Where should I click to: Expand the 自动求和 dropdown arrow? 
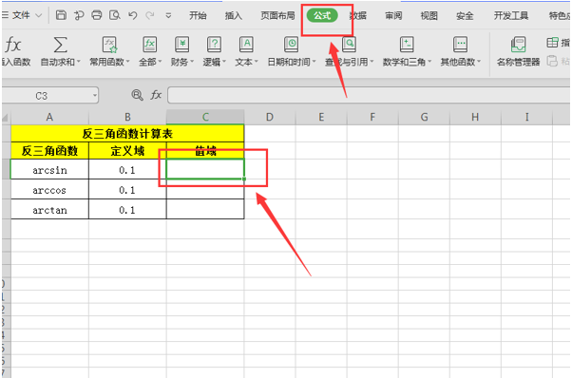click(79, 62)
